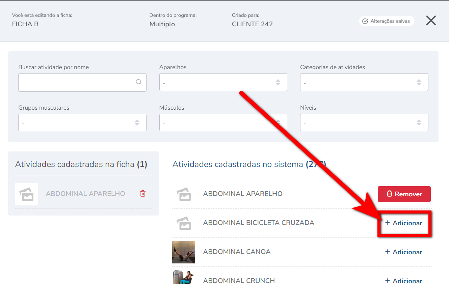
Task: Select ABDOMINAL BICICLETA CRUZADA activity name
Action: tap(259, 223)
